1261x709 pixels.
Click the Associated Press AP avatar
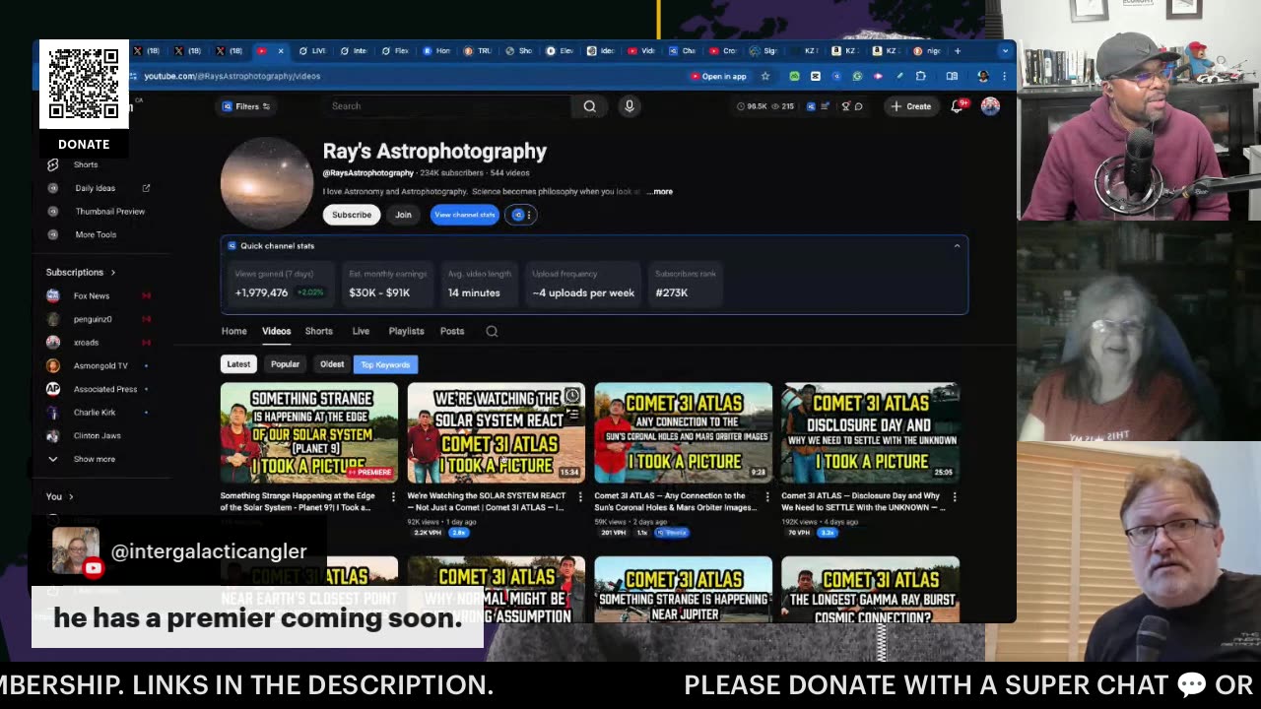(53, 389)
